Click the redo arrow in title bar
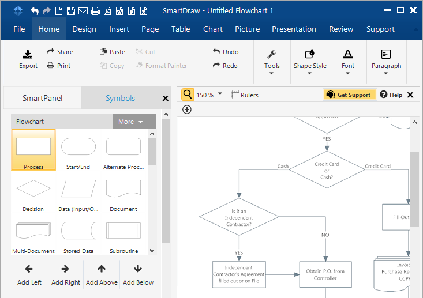This screenshot has width=423, height=298. pos(47,11)
